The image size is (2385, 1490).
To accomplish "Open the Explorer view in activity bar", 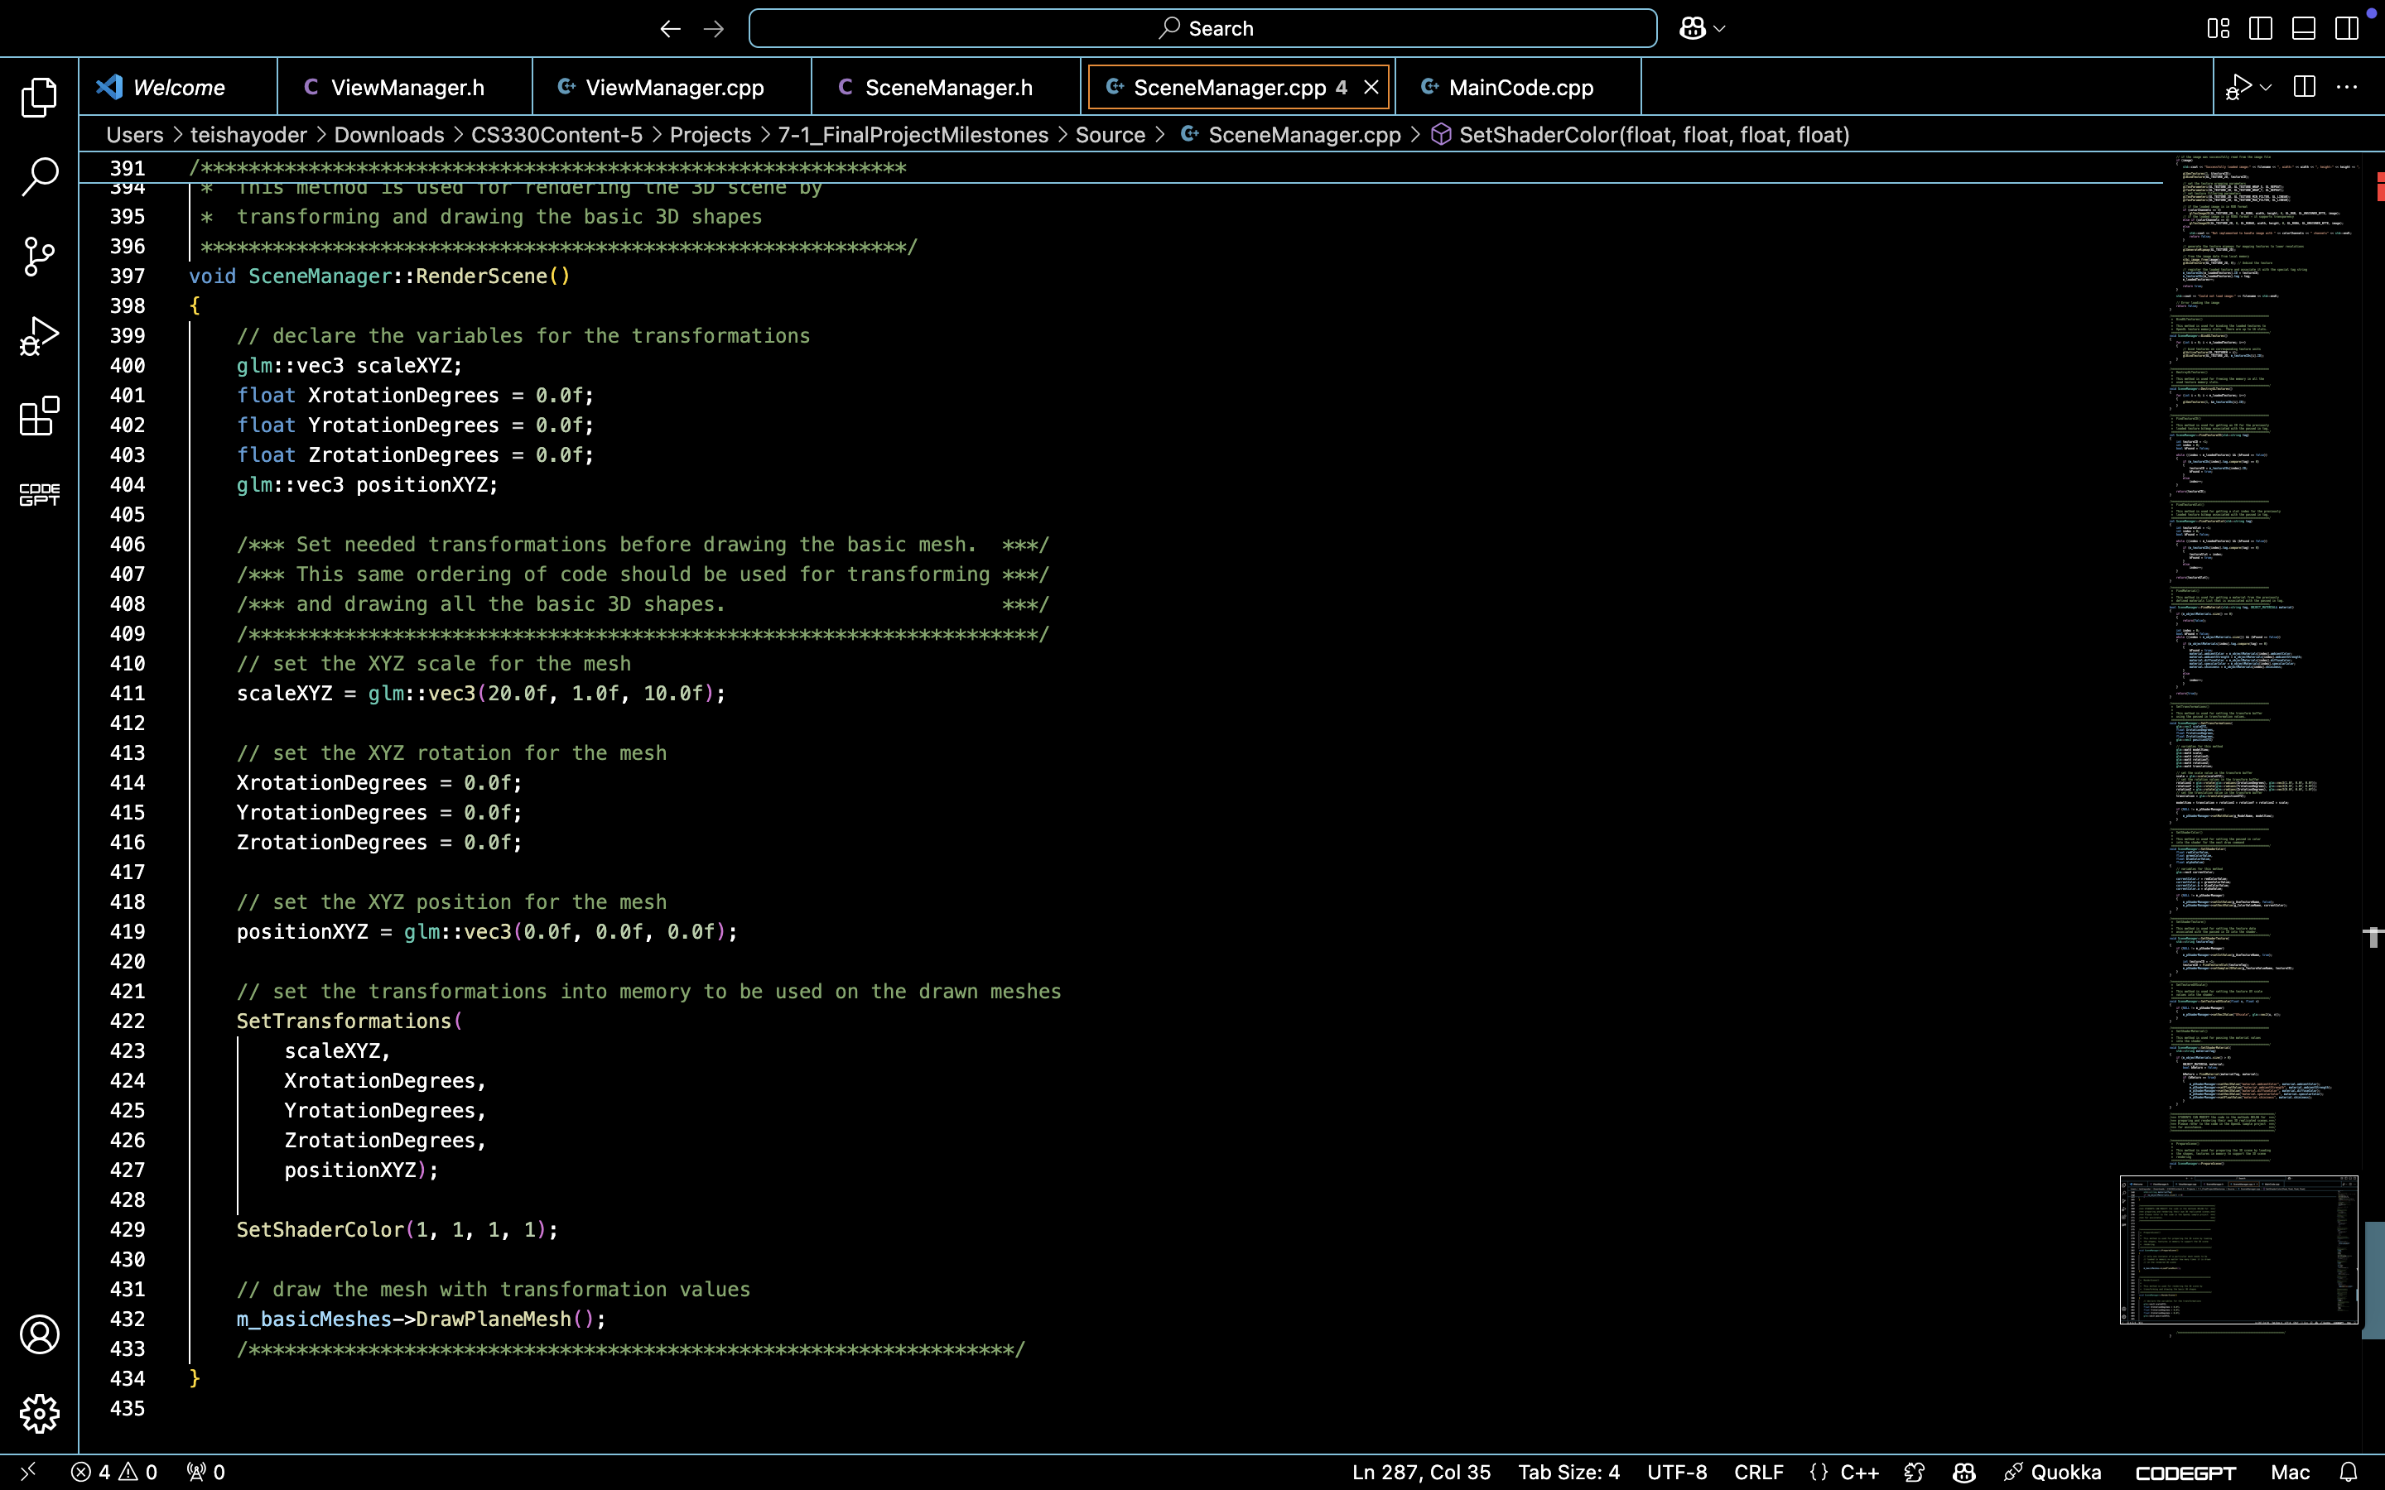I will pos(40,97).
